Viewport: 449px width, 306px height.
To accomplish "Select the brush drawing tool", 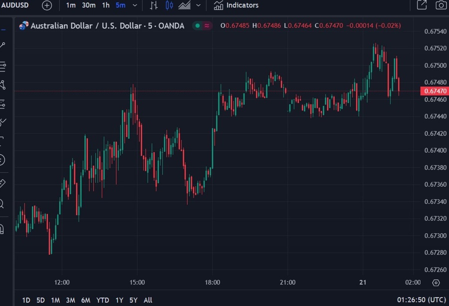I will pos(3,122).
